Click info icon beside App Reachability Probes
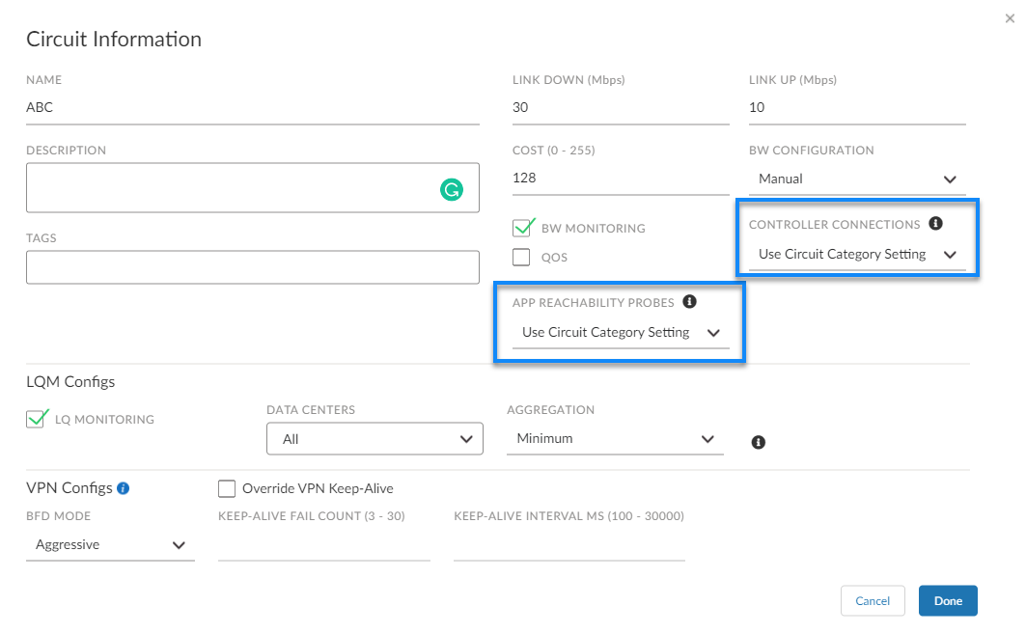The width and height of the screenshot is (1026, 634). pyautogui.click(x=689, y=302)
